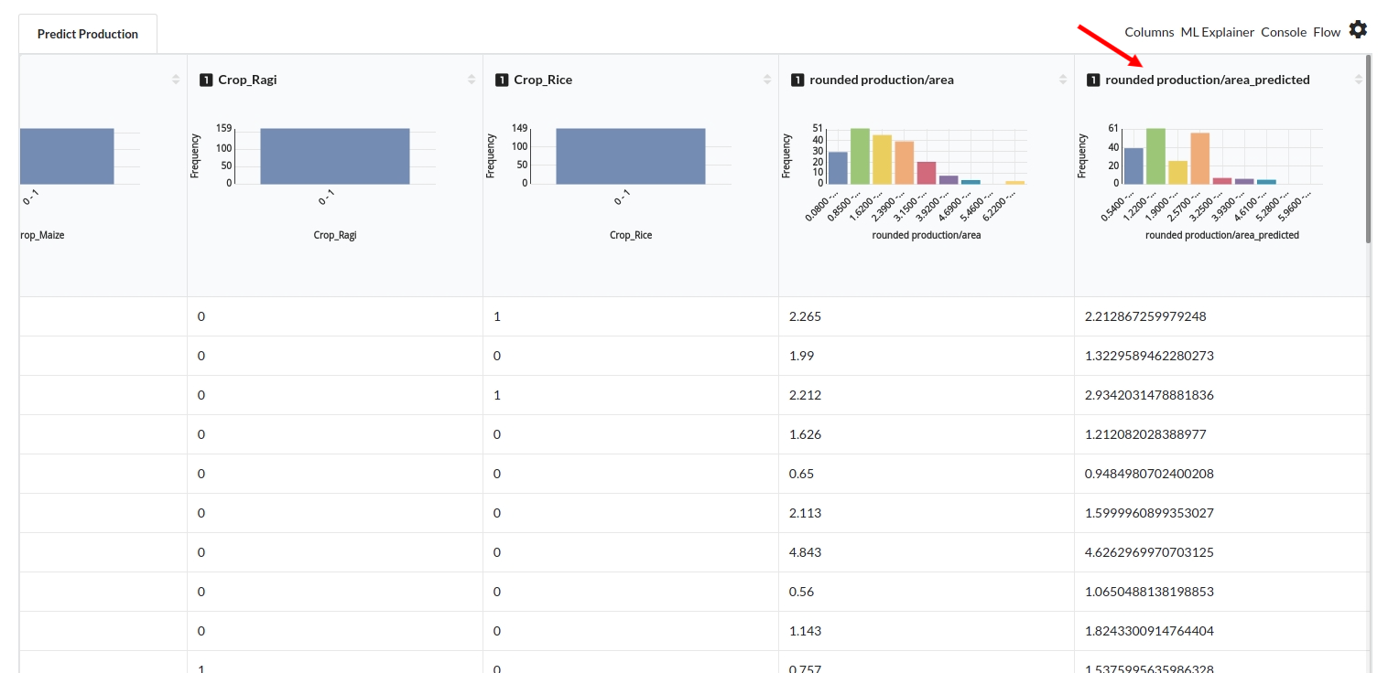Click the Crop_Maize histogram bar
The height and width of the screenshot is (673, 1399).
coord(67,156)
